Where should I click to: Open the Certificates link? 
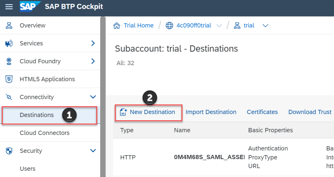pyautogui.click(x=262, y=112)
